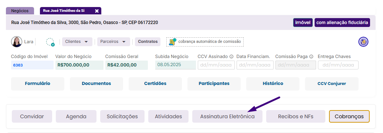Click the info icon beside Comissão Paga
Viewport: 383px width, 133px height.
coord(311,57)
